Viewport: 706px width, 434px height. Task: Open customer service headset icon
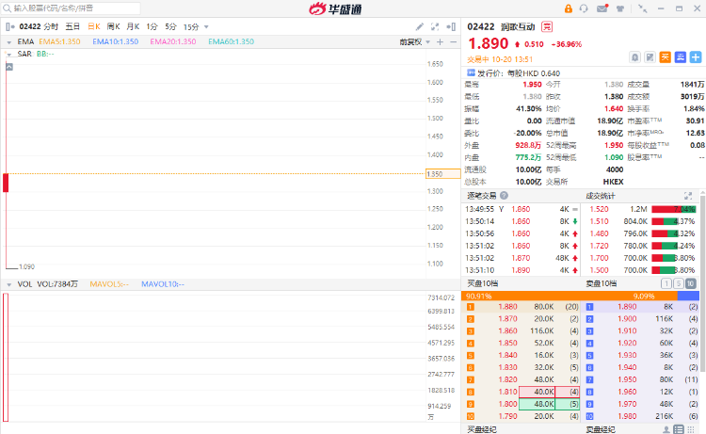[x=585, y=8]
